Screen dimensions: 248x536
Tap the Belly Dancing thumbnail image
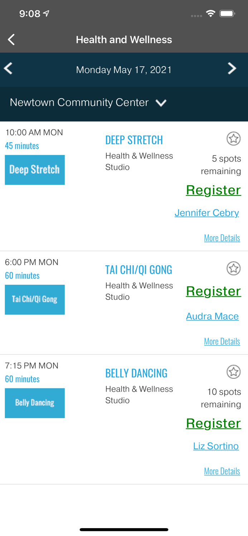(35, 403)
